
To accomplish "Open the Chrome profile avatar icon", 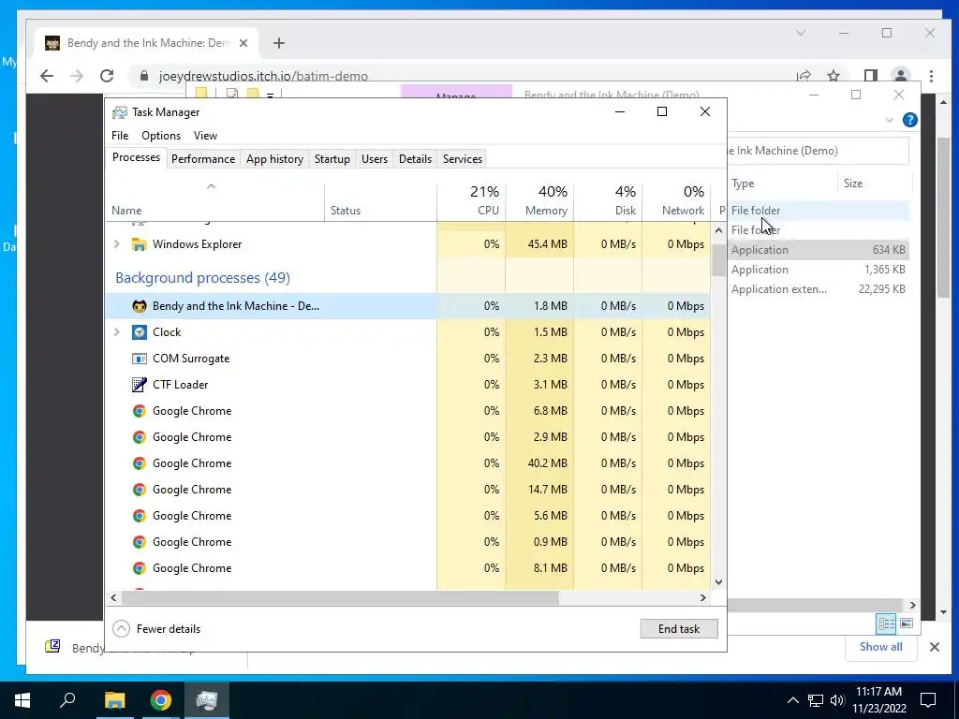I will [900, 76].
